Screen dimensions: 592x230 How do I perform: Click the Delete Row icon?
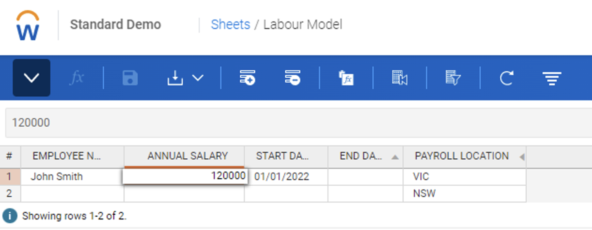pos(293,77)
